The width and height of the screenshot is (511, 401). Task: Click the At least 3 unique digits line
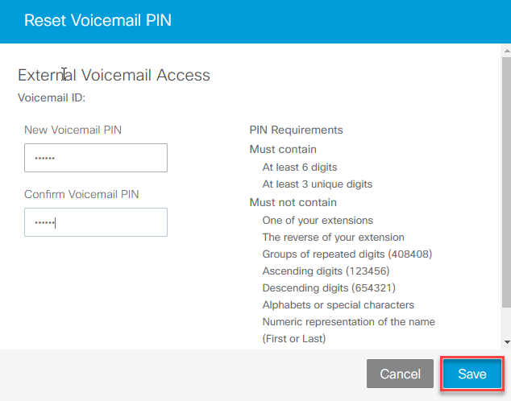point(318,184)
